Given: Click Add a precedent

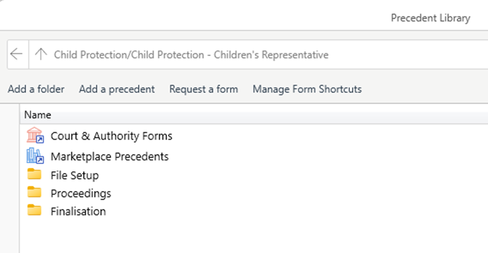Looking at the screenshot, I should [117, 89].
